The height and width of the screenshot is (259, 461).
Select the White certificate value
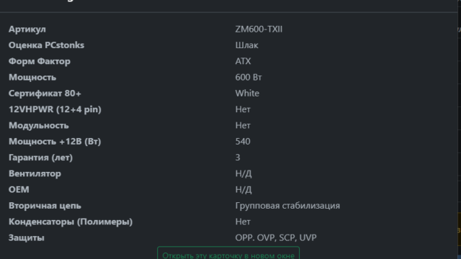click(247, 94)
